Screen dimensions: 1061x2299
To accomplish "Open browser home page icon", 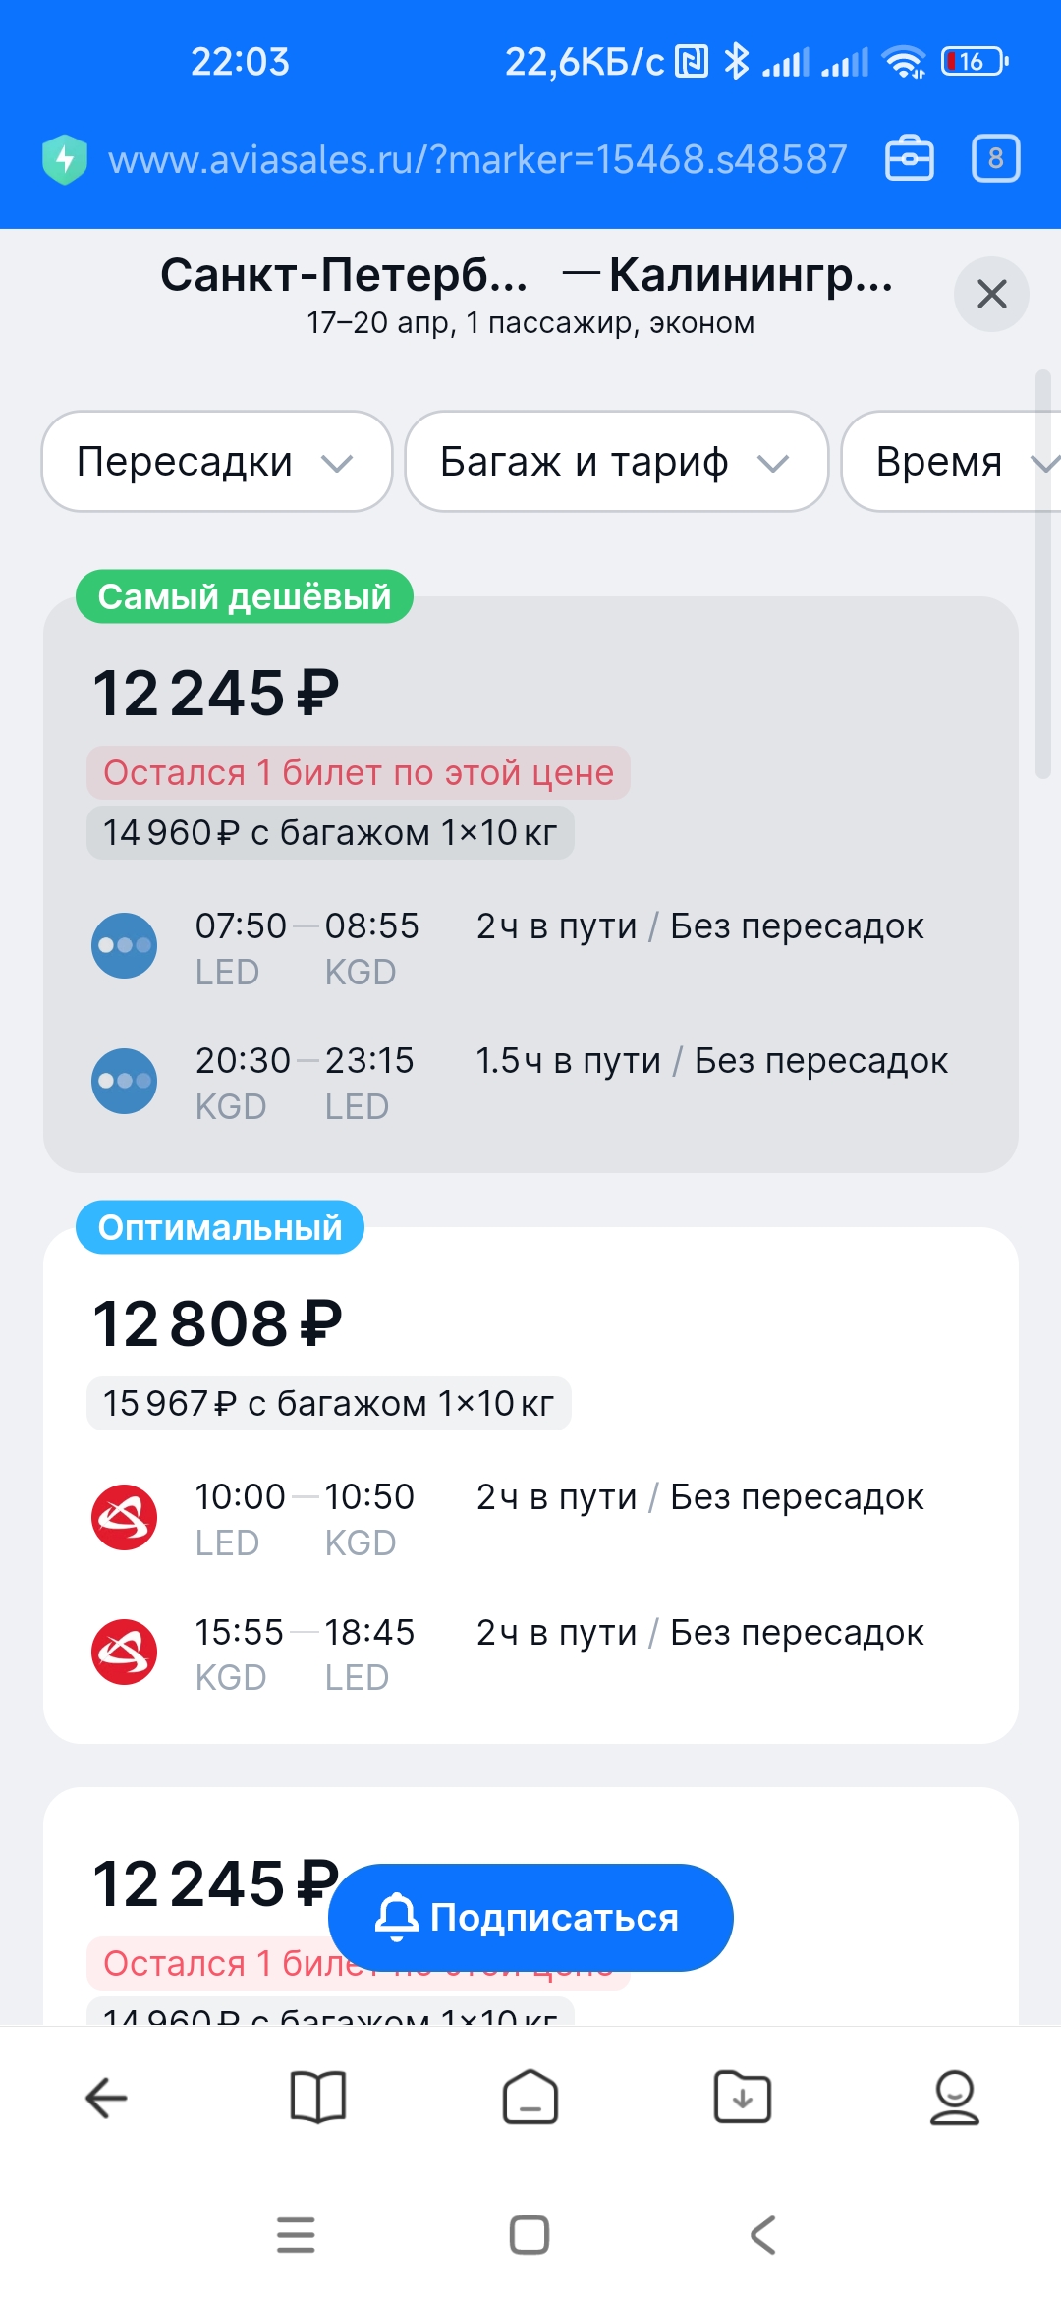I will click(x=530, y=2099).
